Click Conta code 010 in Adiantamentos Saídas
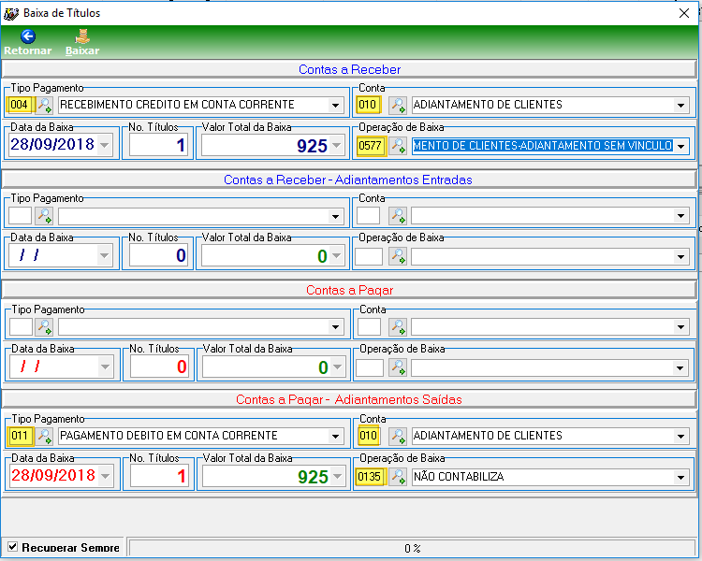Viewport: 702px width, 561px height. pyautogui.click(x=369, y=436)
